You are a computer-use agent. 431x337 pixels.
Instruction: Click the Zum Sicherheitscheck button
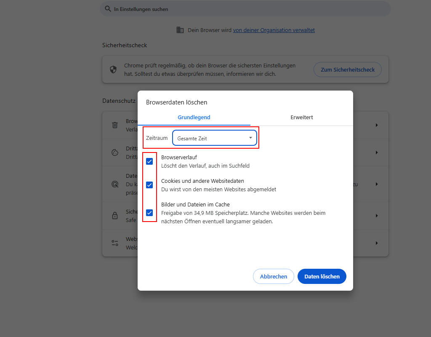[x=347, y=70]
